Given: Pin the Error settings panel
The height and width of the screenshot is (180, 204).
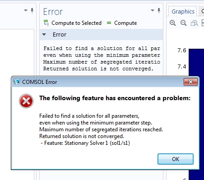Looking at the screenshot, I should pos(159,10).
